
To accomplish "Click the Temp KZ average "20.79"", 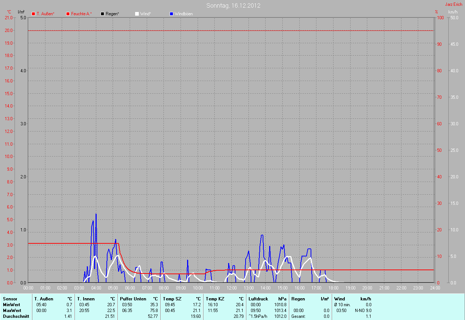I will click(x=238, y=316).
